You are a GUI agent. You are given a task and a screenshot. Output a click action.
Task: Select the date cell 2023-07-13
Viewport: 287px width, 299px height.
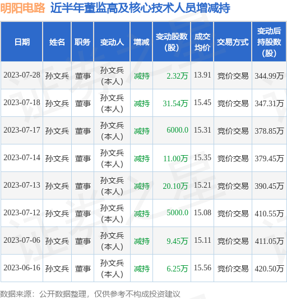coord(22,185)
